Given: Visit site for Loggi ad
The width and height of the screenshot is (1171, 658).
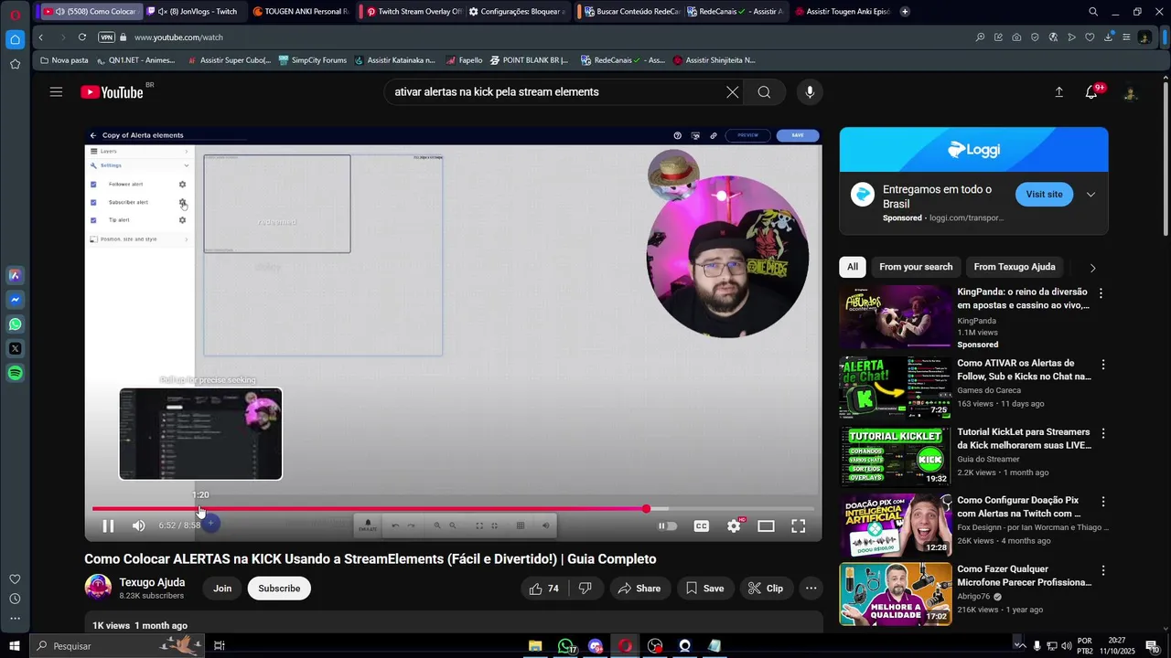Looking at the screenshot, I should [1044, 194].
